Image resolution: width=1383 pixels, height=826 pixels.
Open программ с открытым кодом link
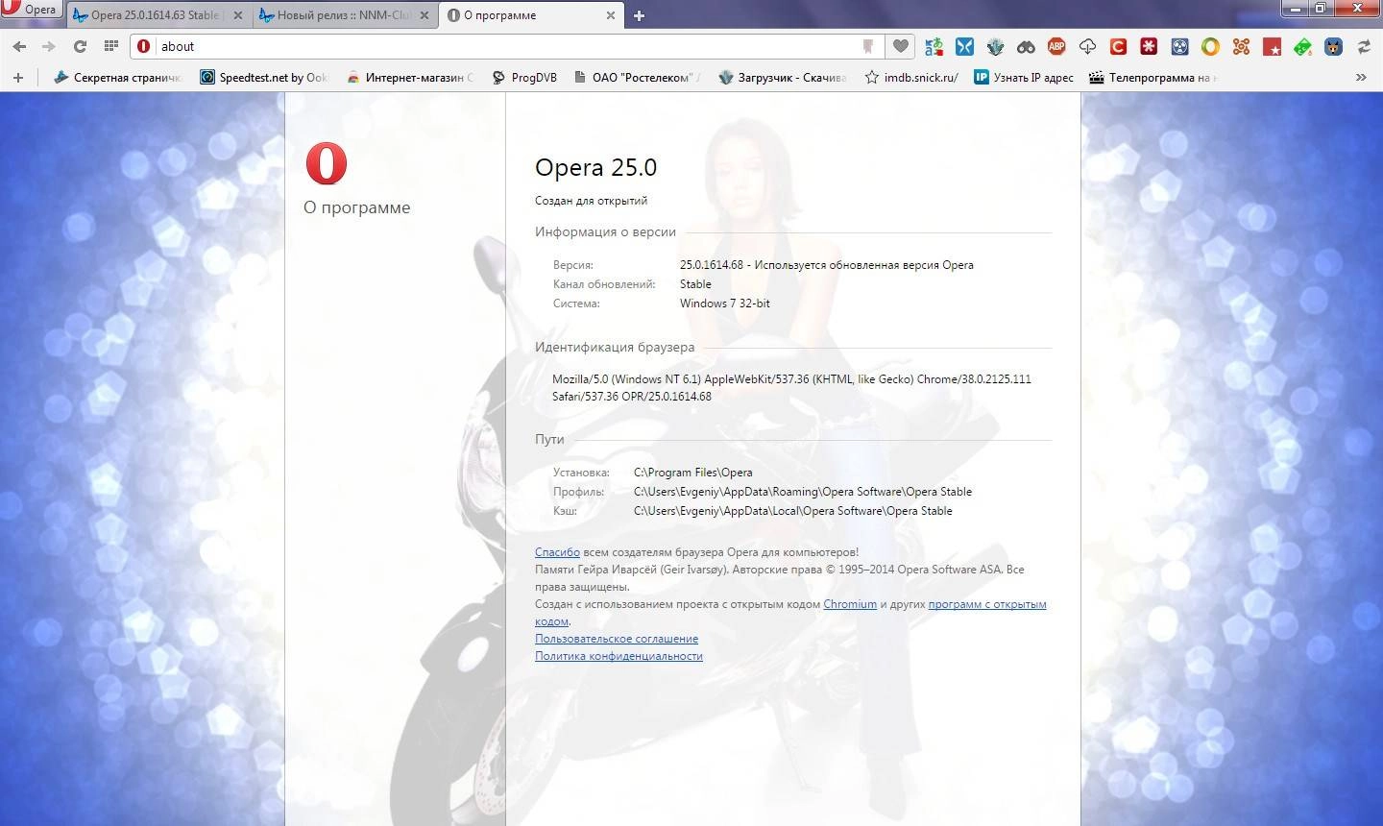pos(987,604)
